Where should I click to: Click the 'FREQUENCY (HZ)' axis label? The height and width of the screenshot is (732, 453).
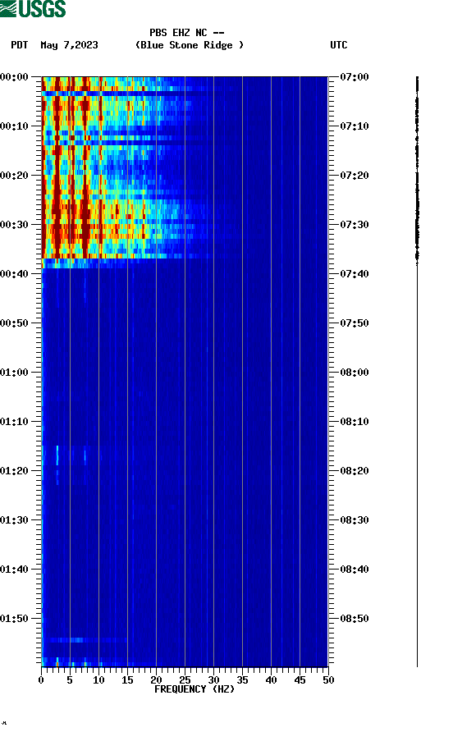click(194, 689)
